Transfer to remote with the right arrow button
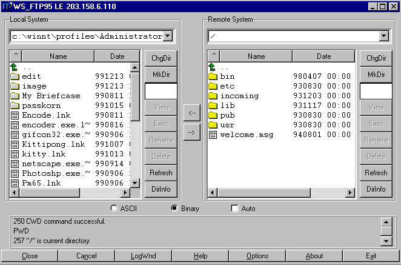The image size is (401, 265). click(x=192, y=132)
